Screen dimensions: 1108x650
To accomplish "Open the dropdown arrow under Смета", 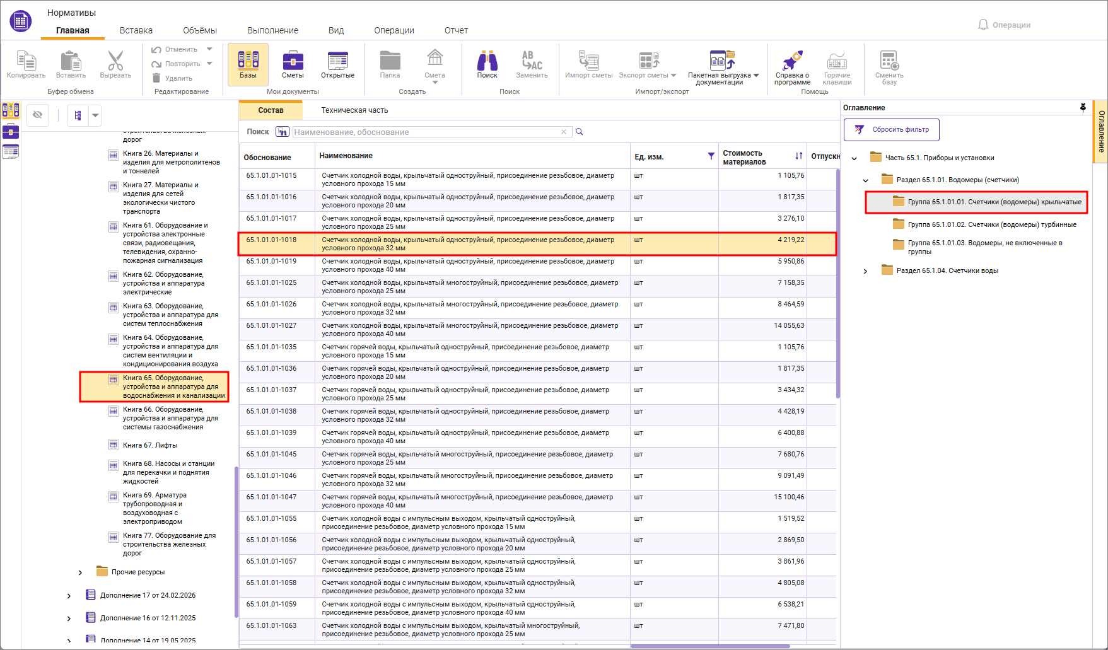I will point(434,83).
